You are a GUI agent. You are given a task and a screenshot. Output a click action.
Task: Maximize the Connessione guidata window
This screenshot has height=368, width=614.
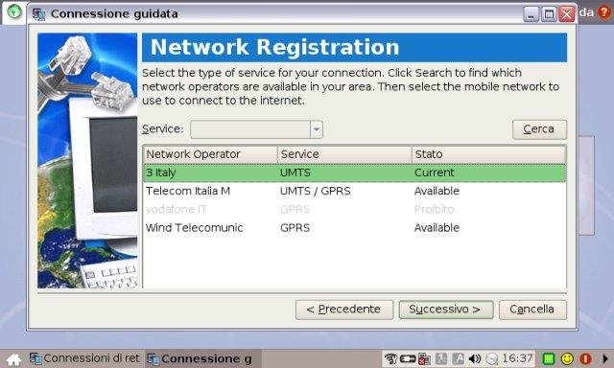[549, 14]
